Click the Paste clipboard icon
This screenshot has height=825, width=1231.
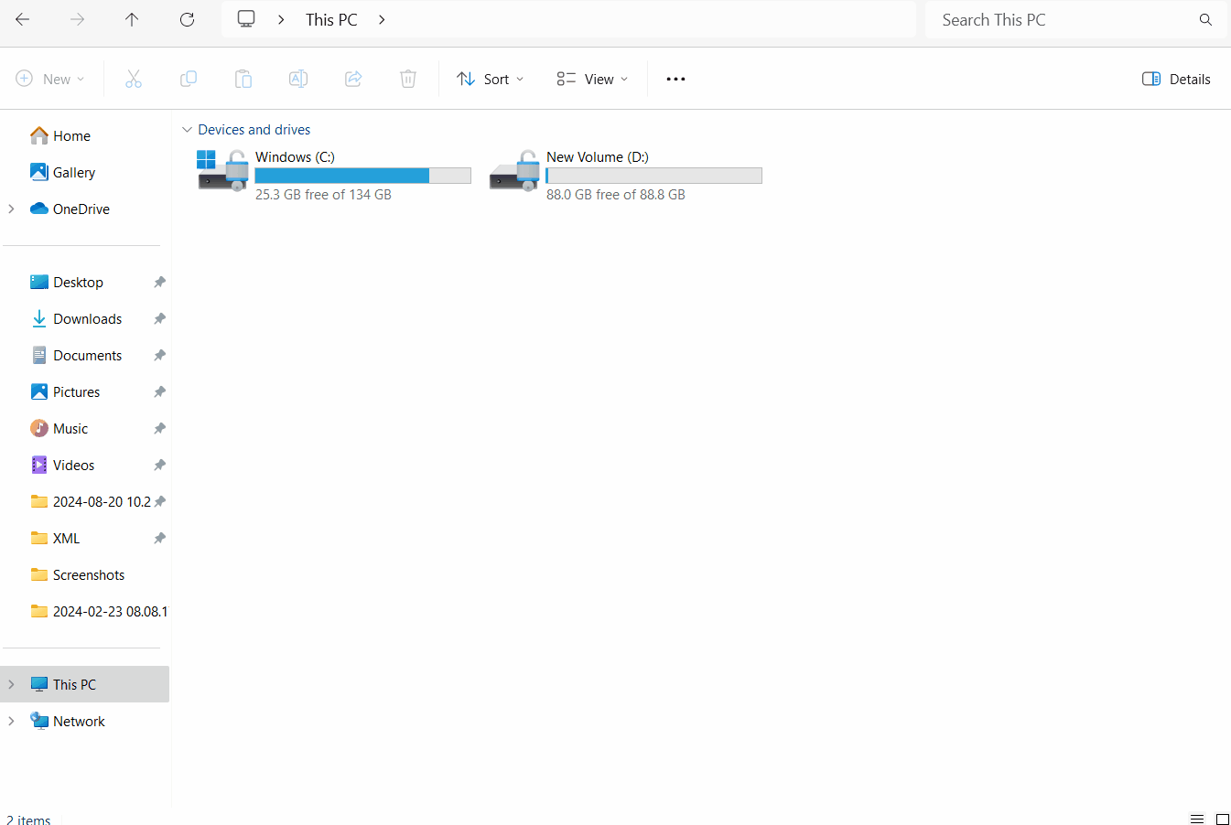[243, 80]
